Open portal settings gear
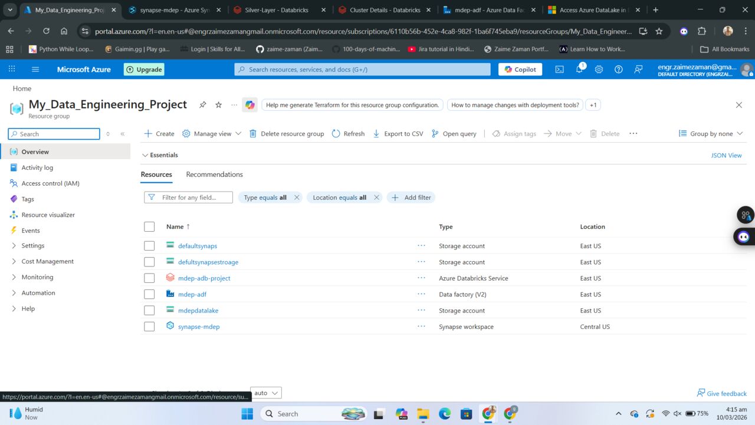755x425 pixels. [x=599, y=70]
